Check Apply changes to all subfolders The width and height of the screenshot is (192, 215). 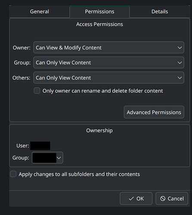point(13,174)
